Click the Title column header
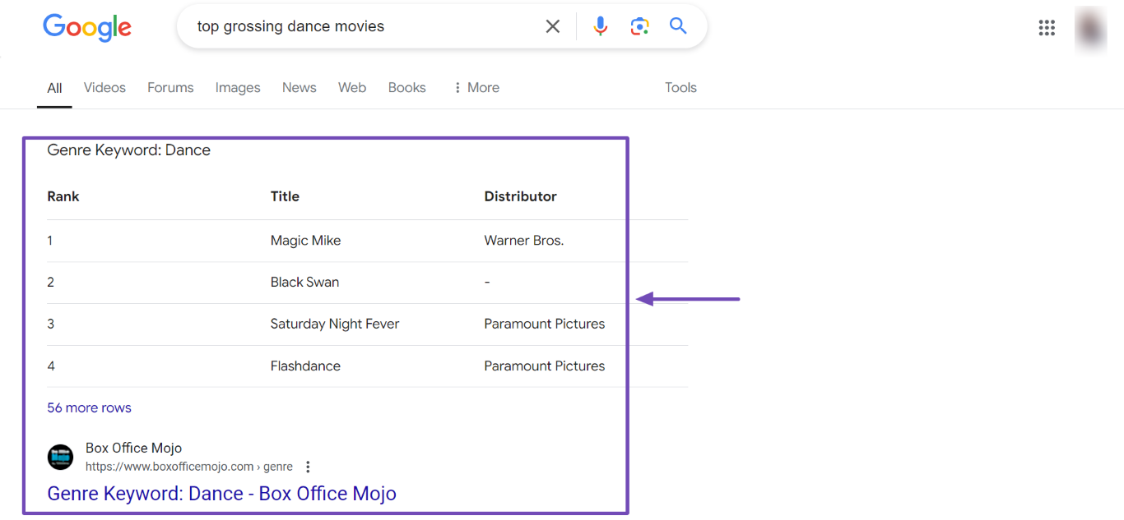1124x520 pixels. pos(285,196)
